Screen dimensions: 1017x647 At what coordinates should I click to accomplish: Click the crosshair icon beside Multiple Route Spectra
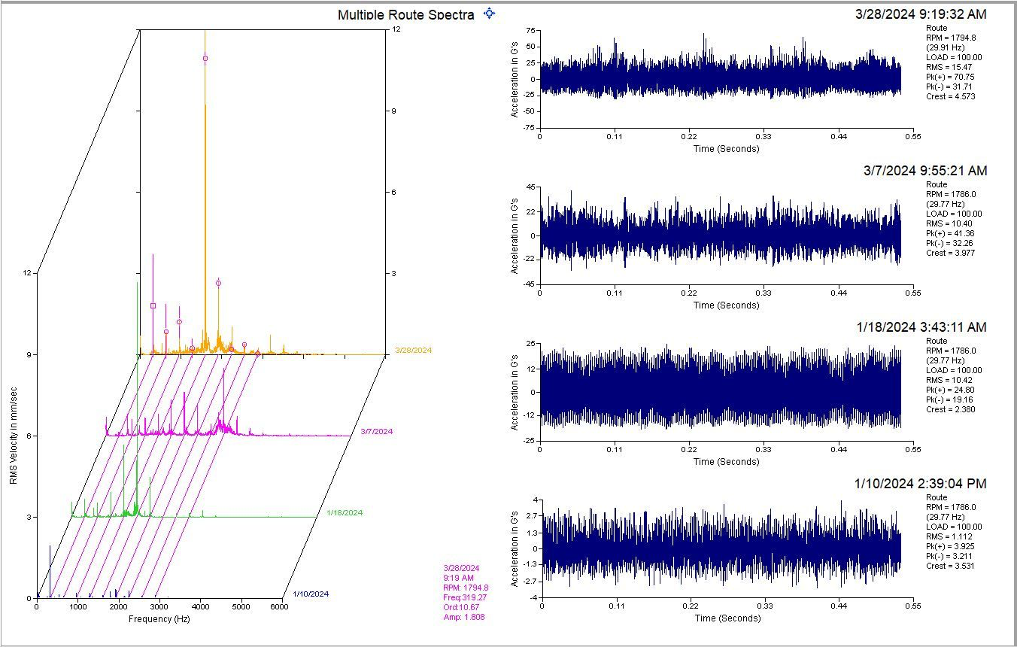[490, 13]
